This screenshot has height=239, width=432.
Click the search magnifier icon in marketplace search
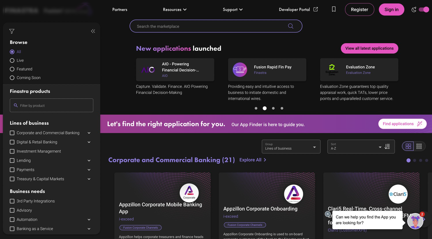coord(291,26)
